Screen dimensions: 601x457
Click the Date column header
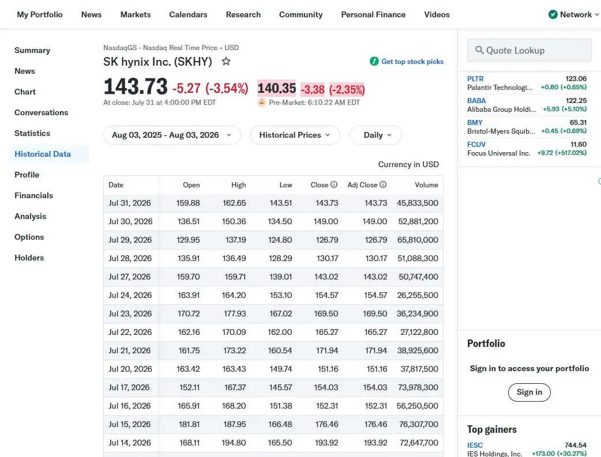click(116, 184)
